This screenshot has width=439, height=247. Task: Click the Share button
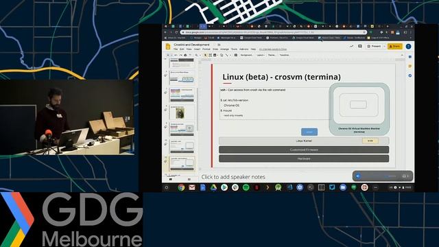(395, 46)
